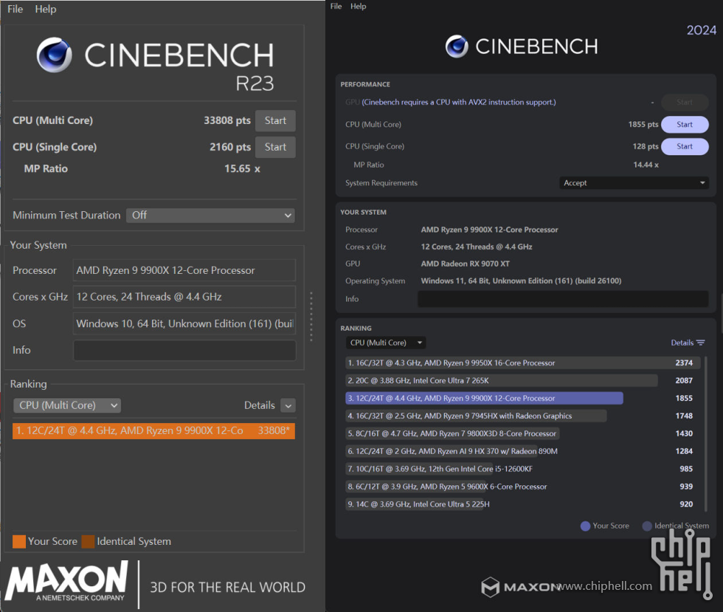Image resolution: width=723 pixels, height=612 pixels.
Task: Open Help menu in Cinebench R23
Action: 46,9
